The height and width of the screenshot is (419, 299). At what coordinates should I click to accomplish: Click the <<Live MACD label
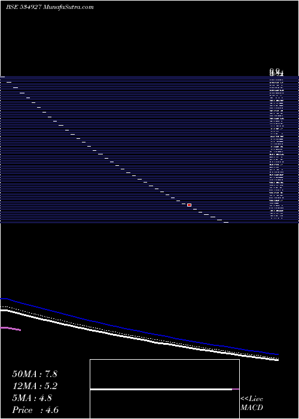coord(252,403)
